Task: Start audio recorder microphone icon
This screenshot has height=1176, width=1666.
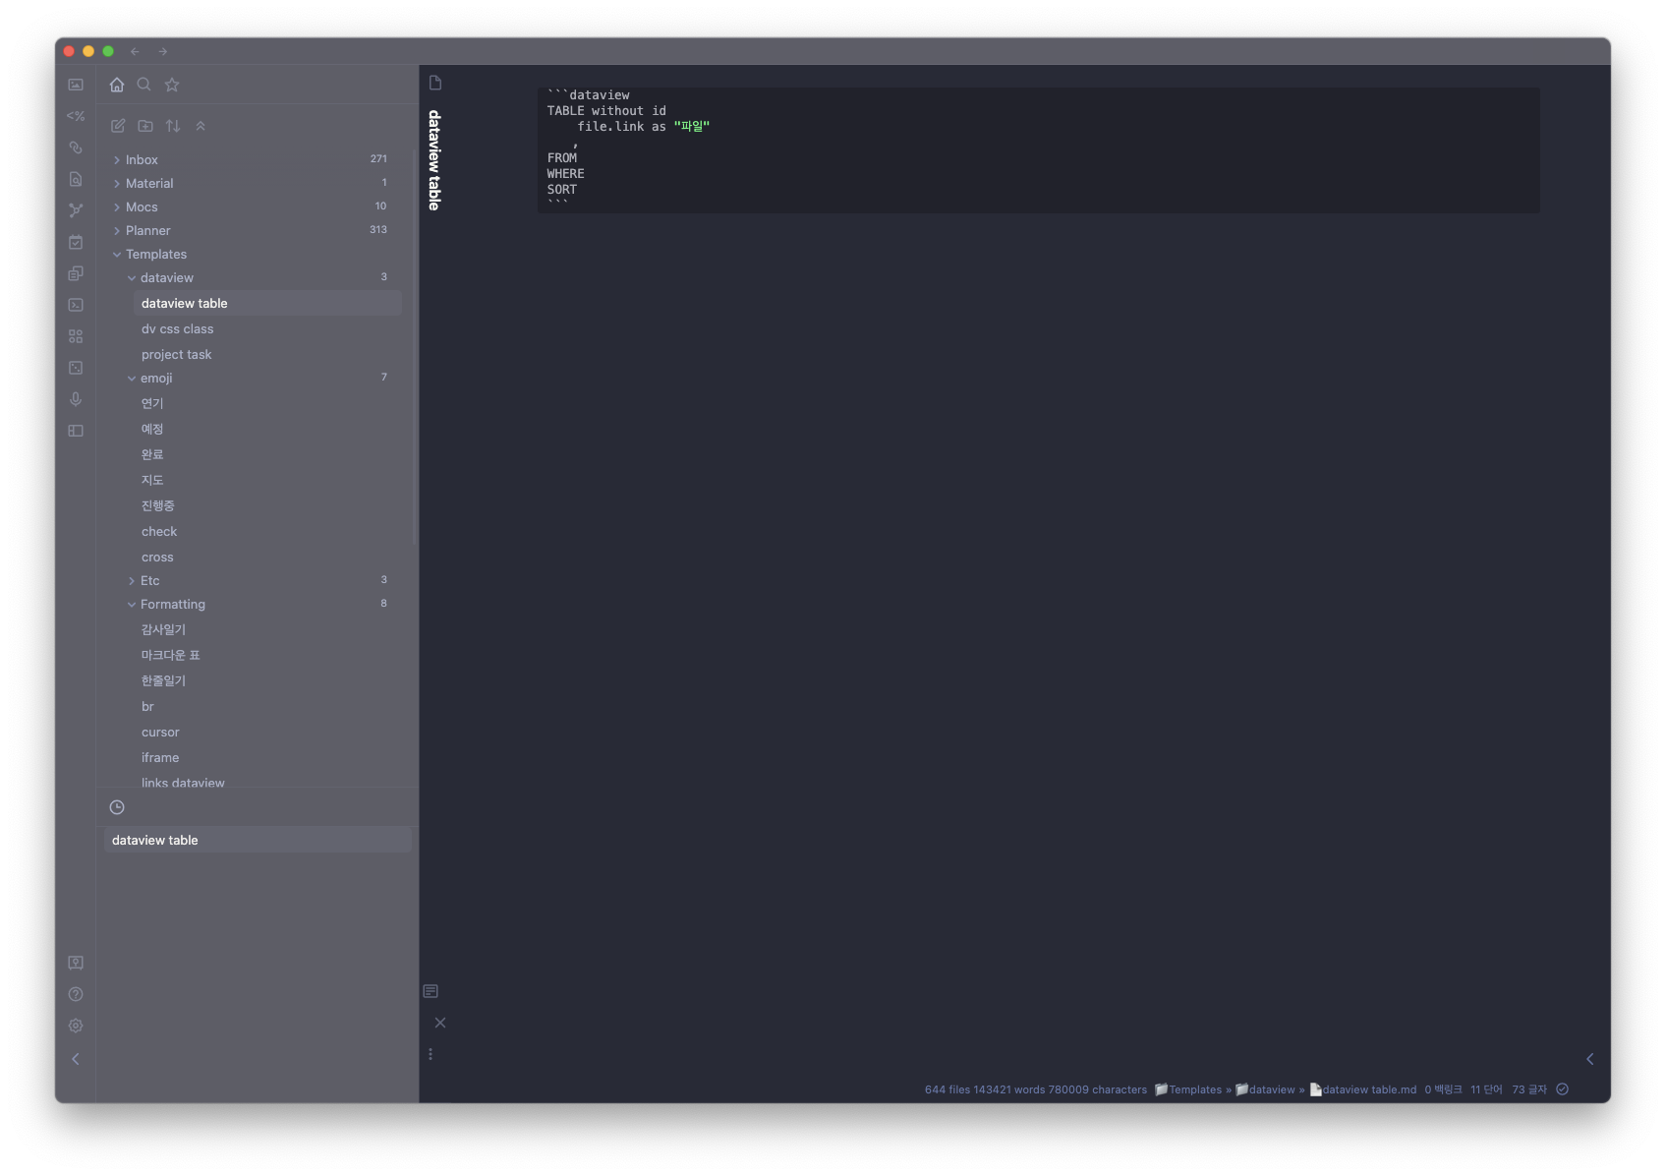Action: click(76, 399)
